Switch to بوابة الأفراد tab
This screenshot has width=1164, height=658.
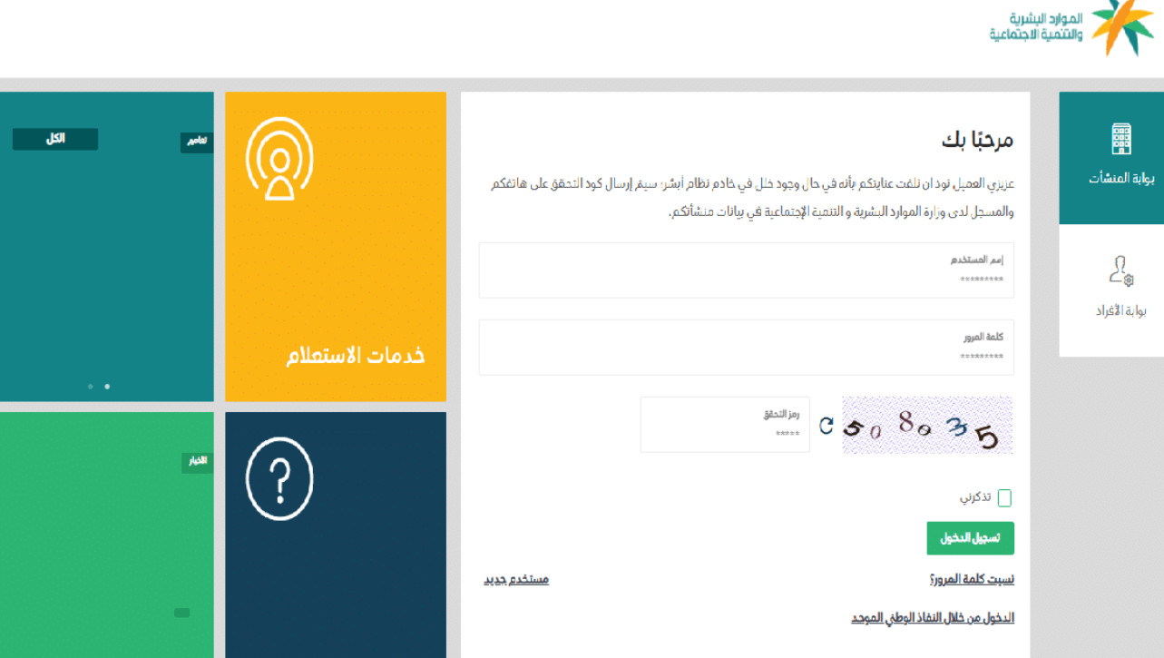pyautogui.click(x=1111, y=290)
